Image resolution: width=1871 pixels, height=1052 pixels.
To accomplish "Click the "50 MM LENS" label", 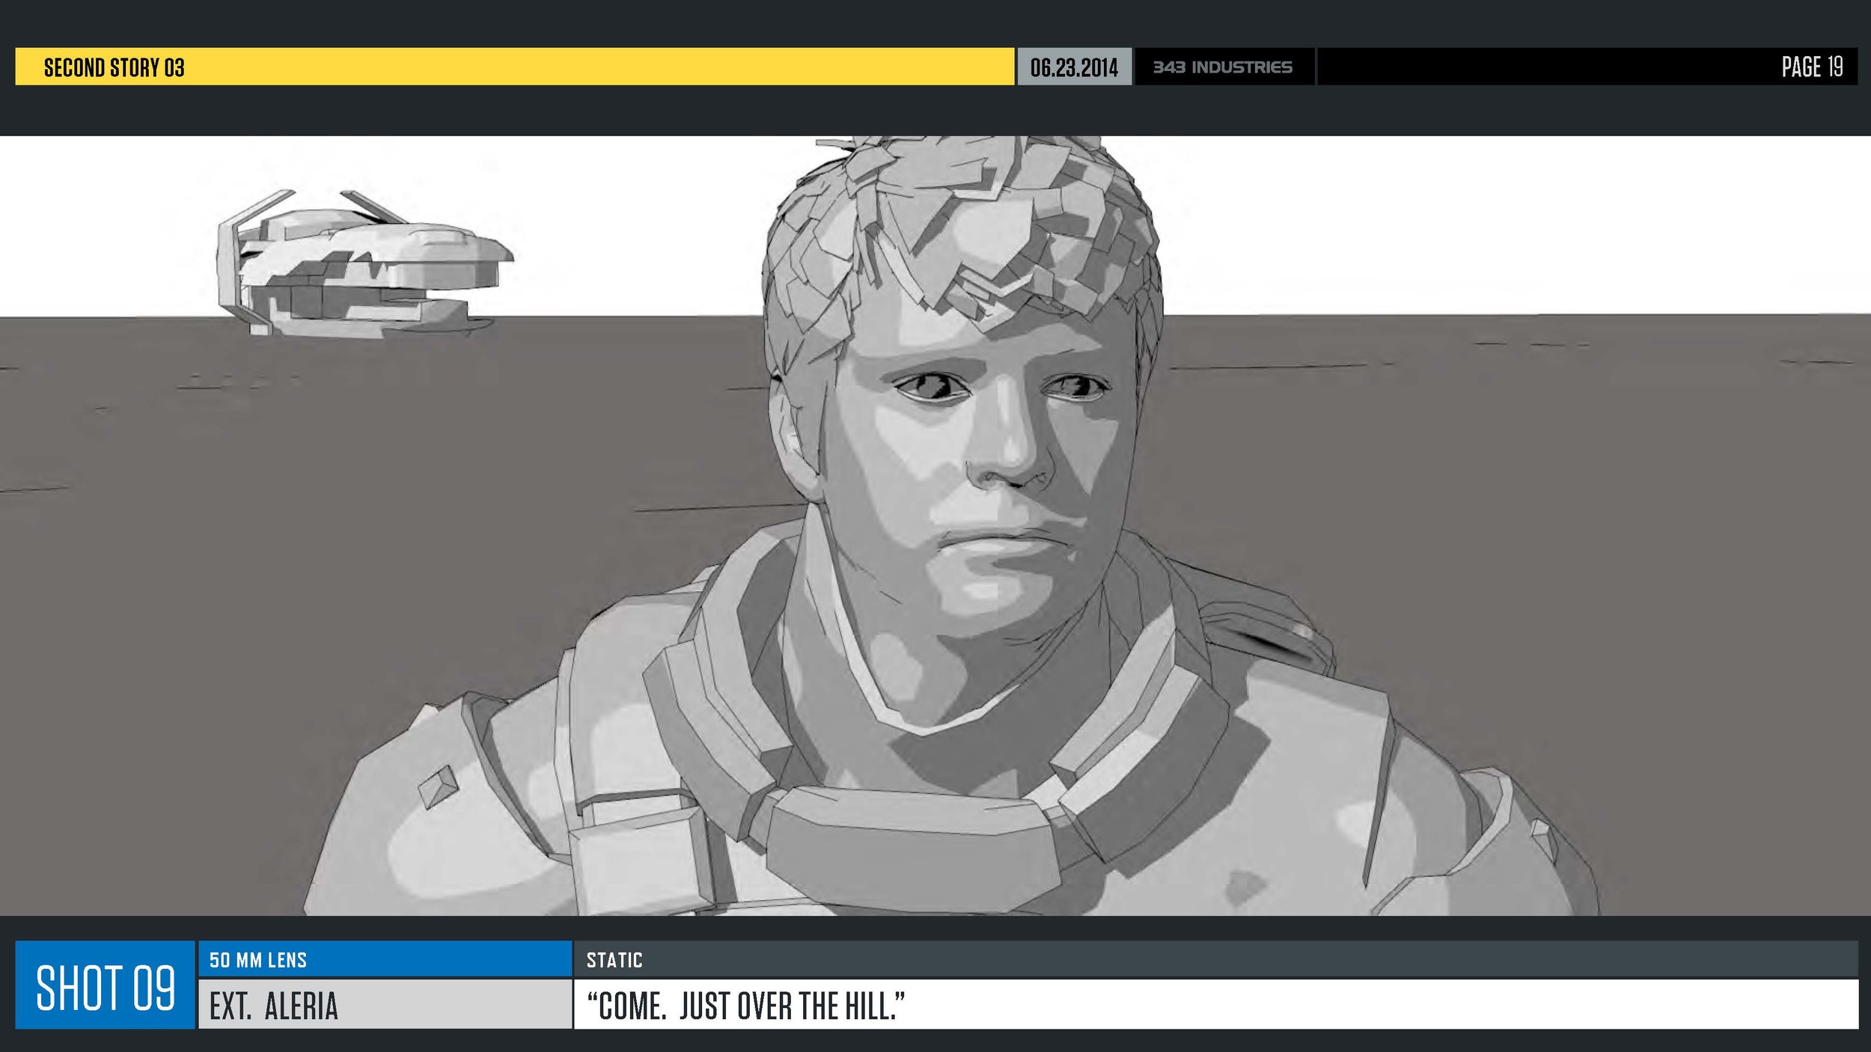I will coord(258,960).
